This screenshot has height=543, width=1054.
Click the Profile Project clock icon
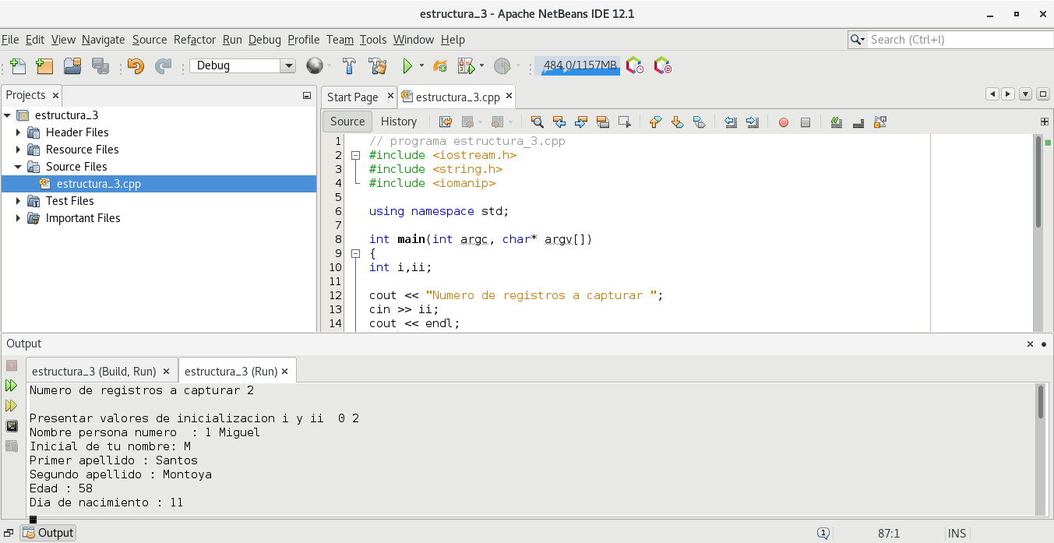502,66
